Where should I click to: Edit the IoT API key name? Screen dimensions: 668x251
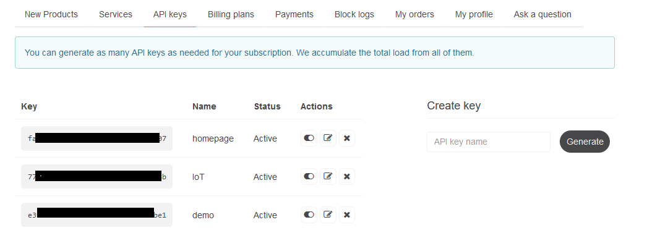point(328,177)
